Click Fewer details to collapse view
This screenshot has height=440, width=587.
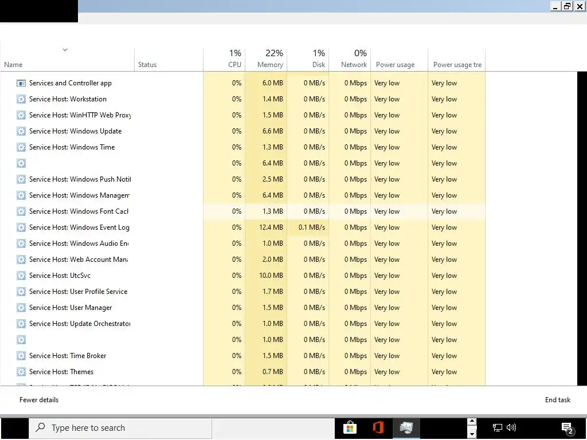39,400
